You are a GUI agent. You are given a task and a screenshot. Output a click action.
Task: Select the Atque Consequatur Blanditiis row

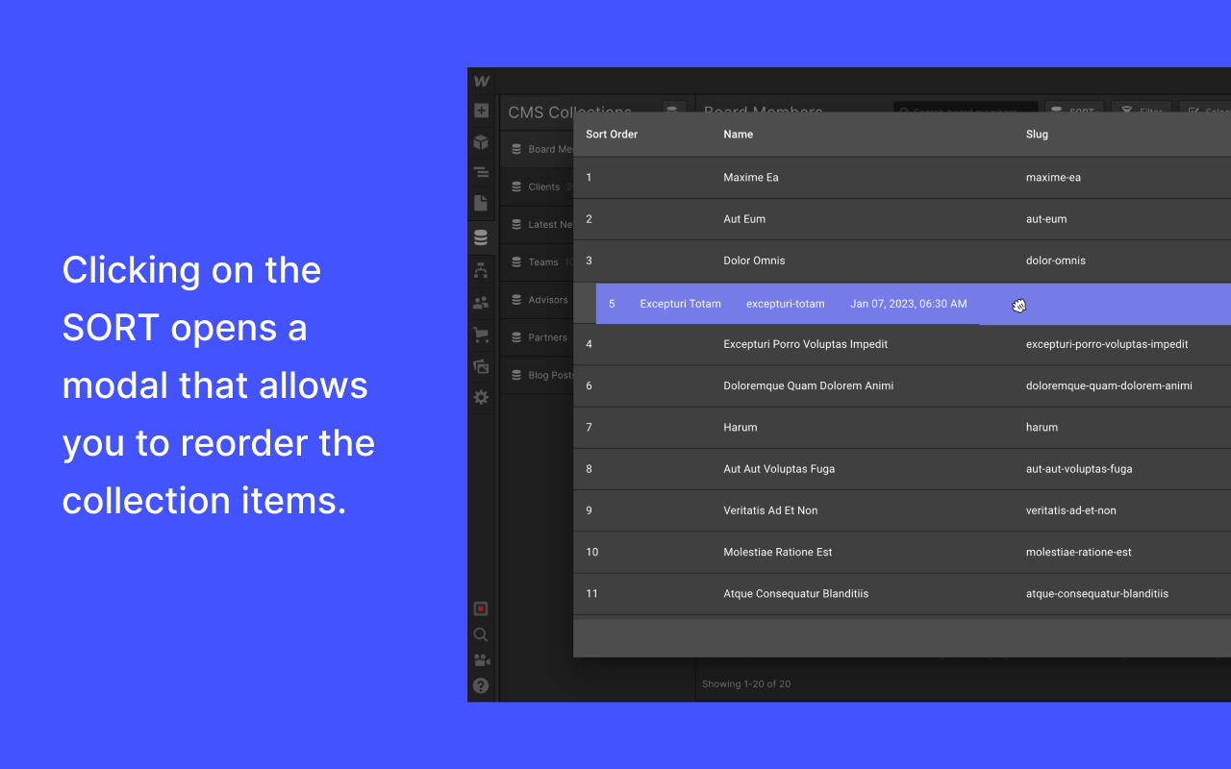(902, 594)
